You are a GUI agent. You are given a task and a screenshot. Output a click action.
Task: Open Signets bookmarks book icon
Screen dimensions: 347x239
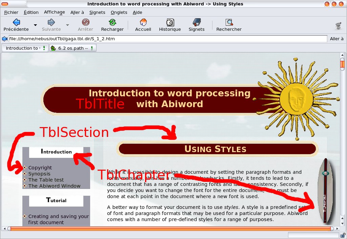pos(197,22)
